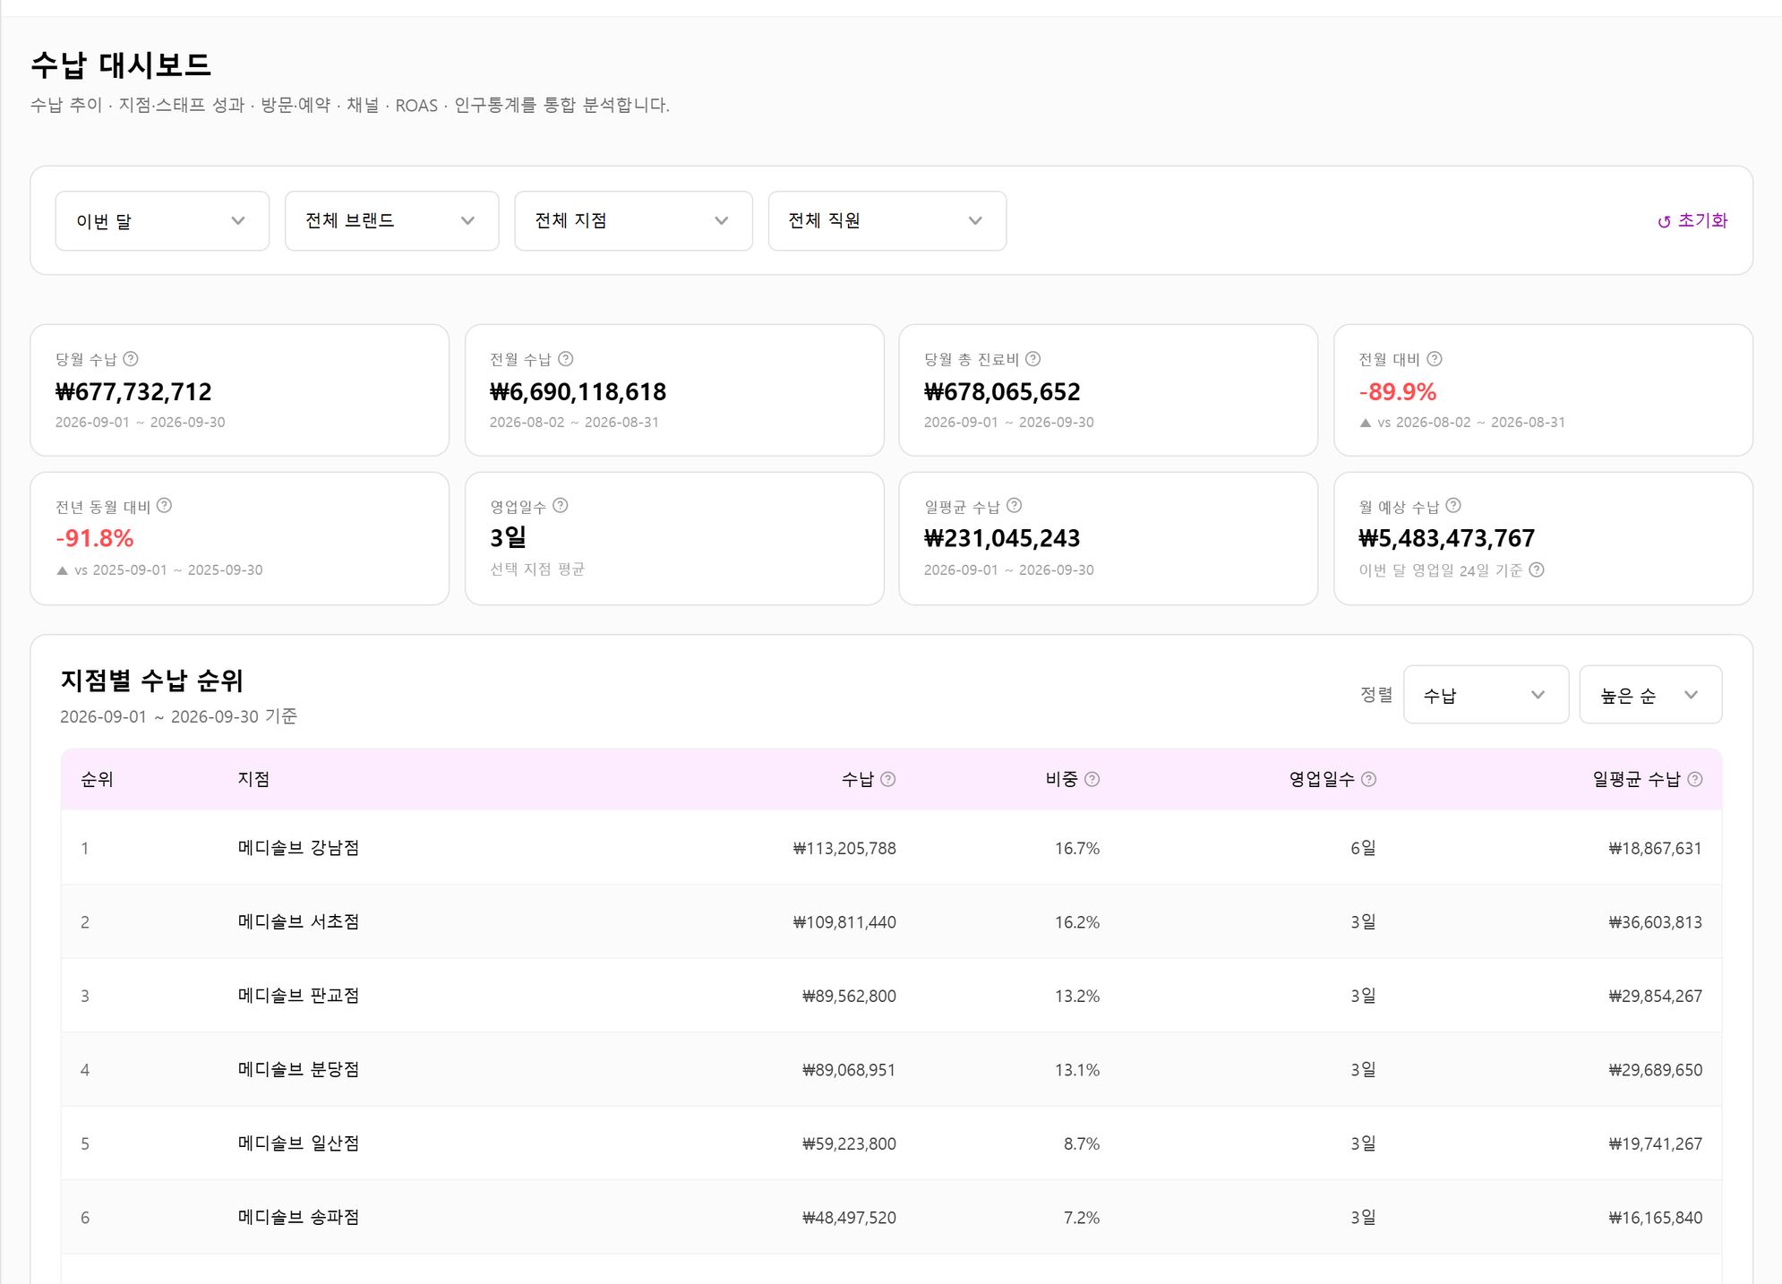Click help icon in 비중 column header
This screenshot has height=1284, width=1782.
[x=1092, y=780]
